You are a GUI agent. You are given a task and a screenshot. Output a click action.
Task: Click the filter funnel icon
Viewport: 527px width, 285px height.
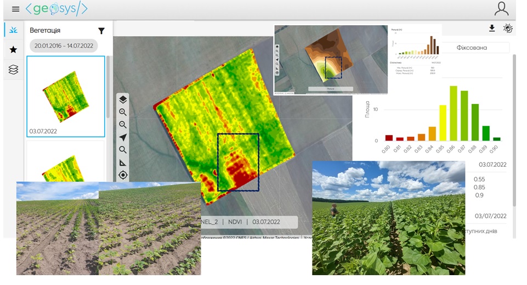[x=101, y=31]
